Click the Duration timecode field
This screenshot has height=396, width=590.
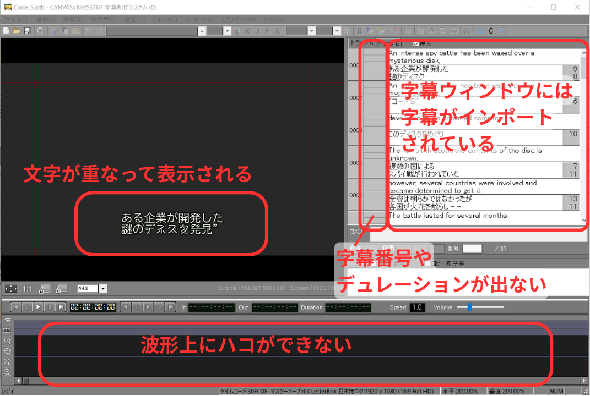(348, 307)
